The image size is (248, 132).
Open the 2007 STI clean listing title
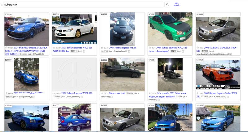click(29, 93)
